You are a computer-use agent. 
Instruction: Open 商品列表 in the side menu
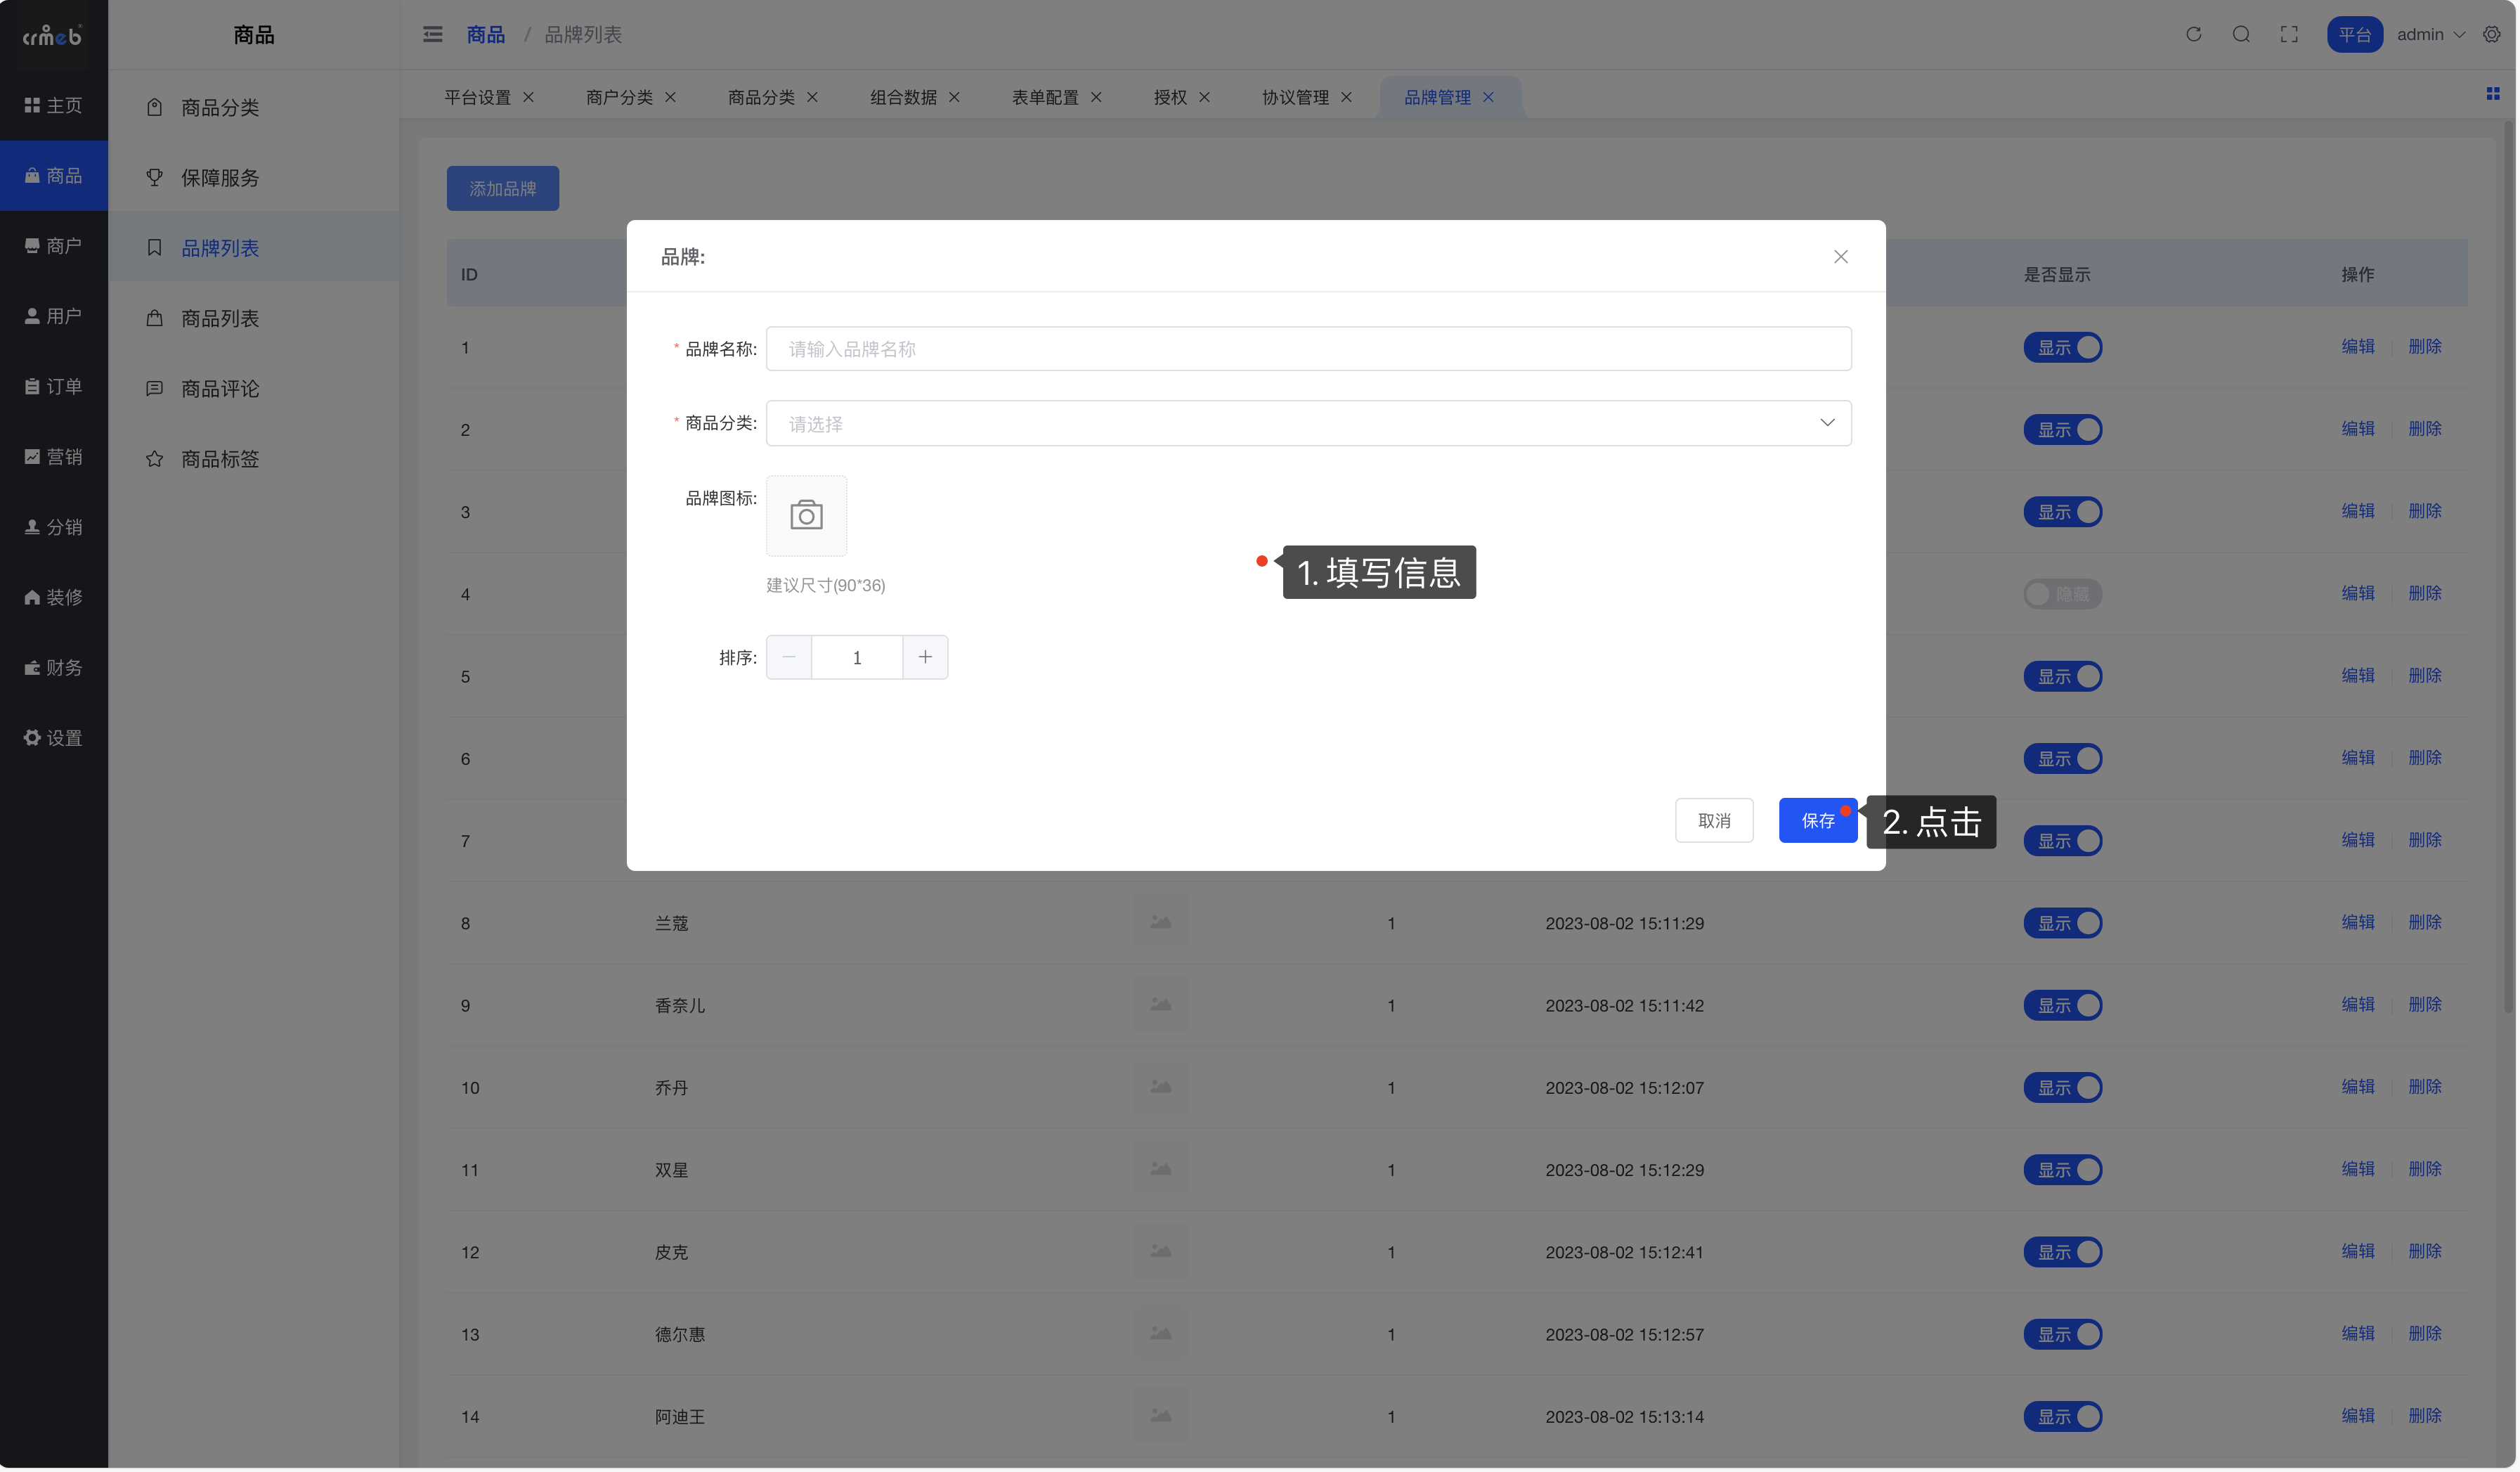(219, 318)
